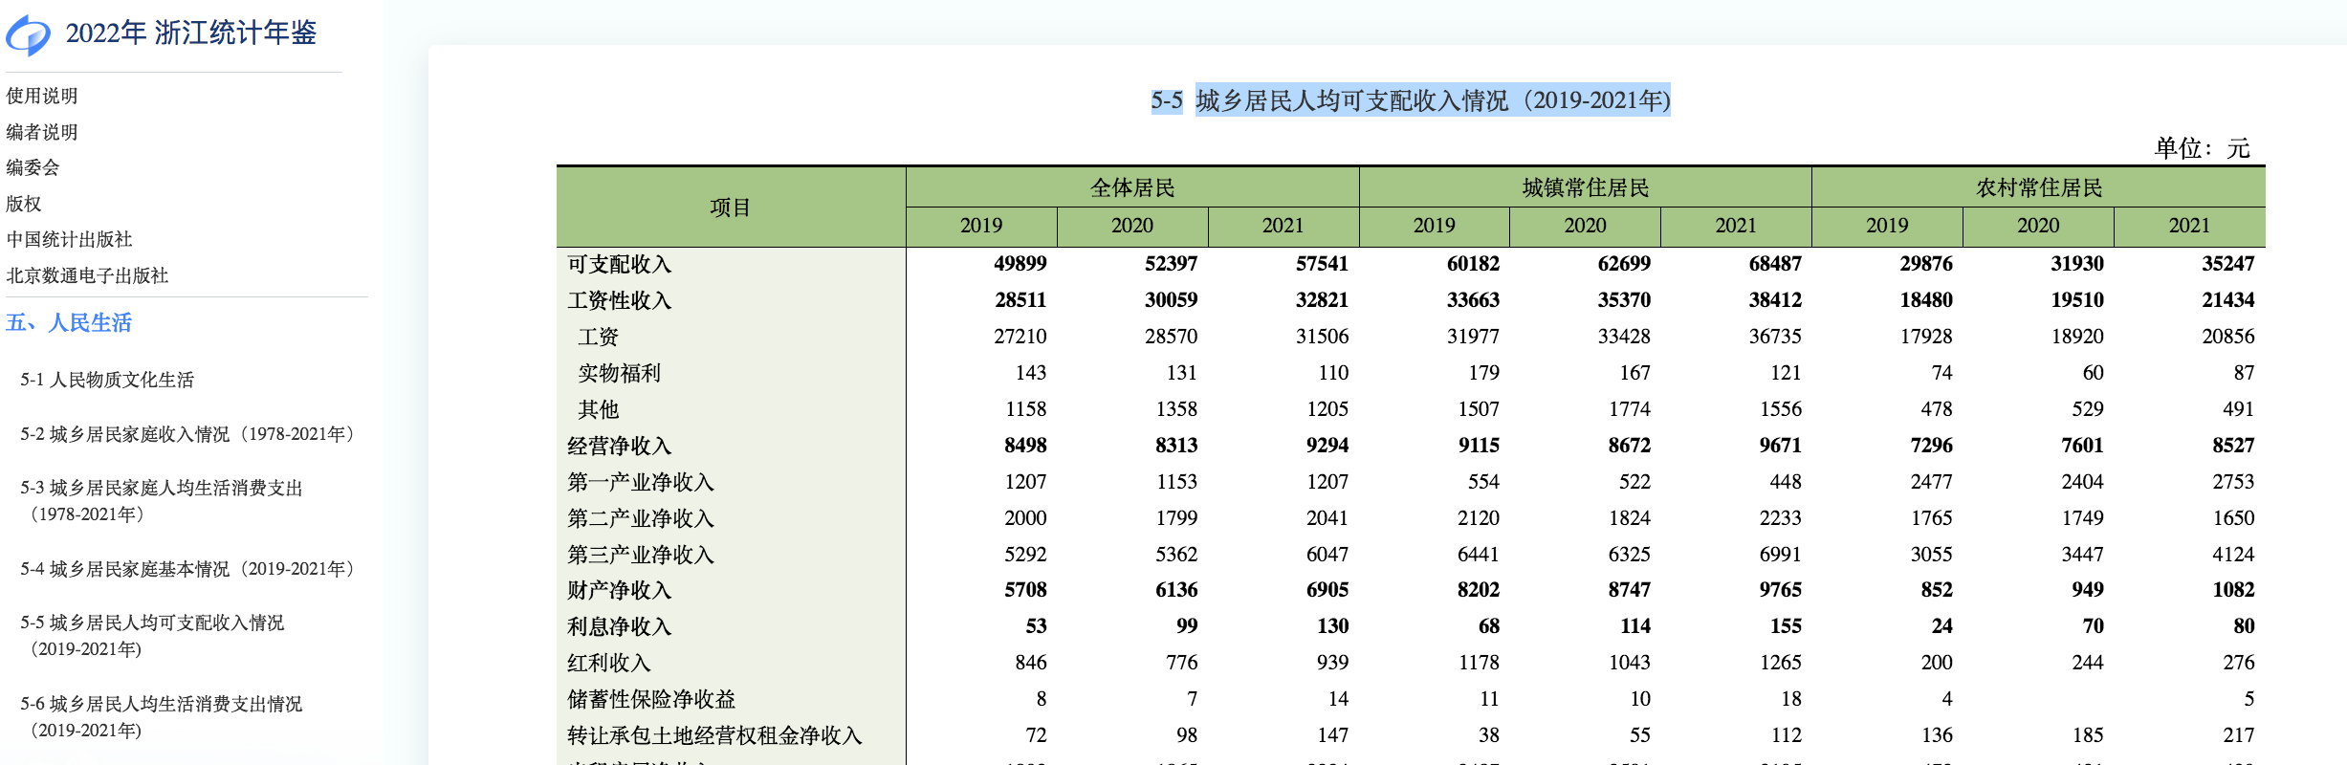
Task: Click the 农村常住居民 group header
Action: pos(2039,187)
